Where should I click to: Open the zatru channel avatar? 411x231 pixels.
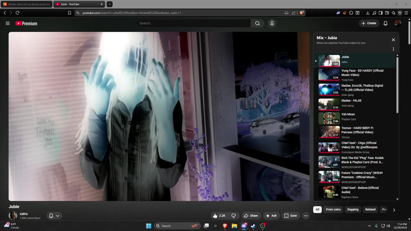pyautogui.click(x=13, y=216)
